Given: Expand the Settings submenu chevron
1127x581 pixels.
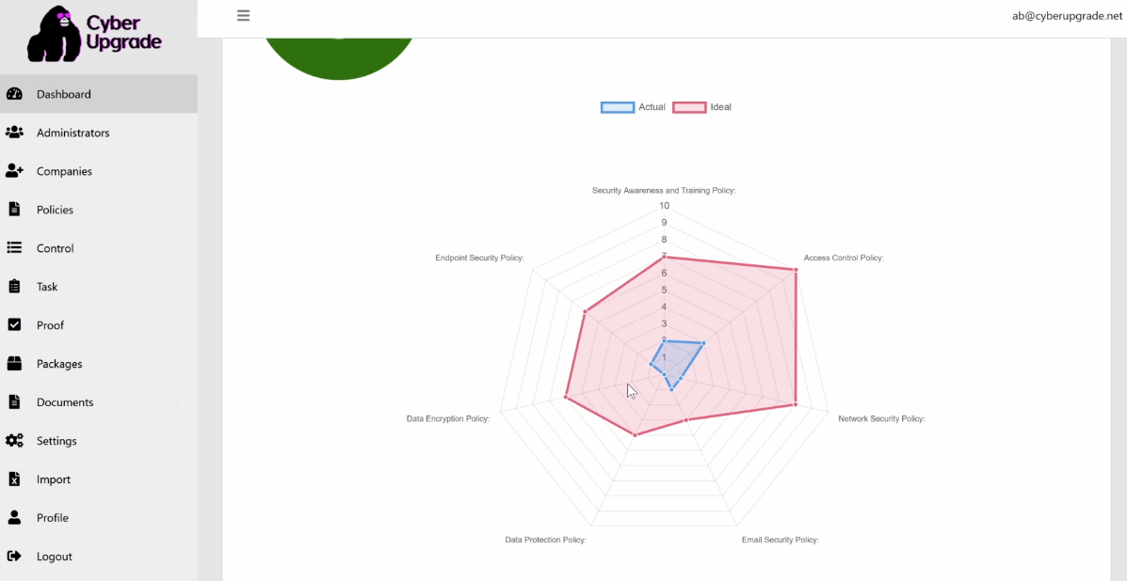Looking at the screenshot, I should (x=182, y=441).
